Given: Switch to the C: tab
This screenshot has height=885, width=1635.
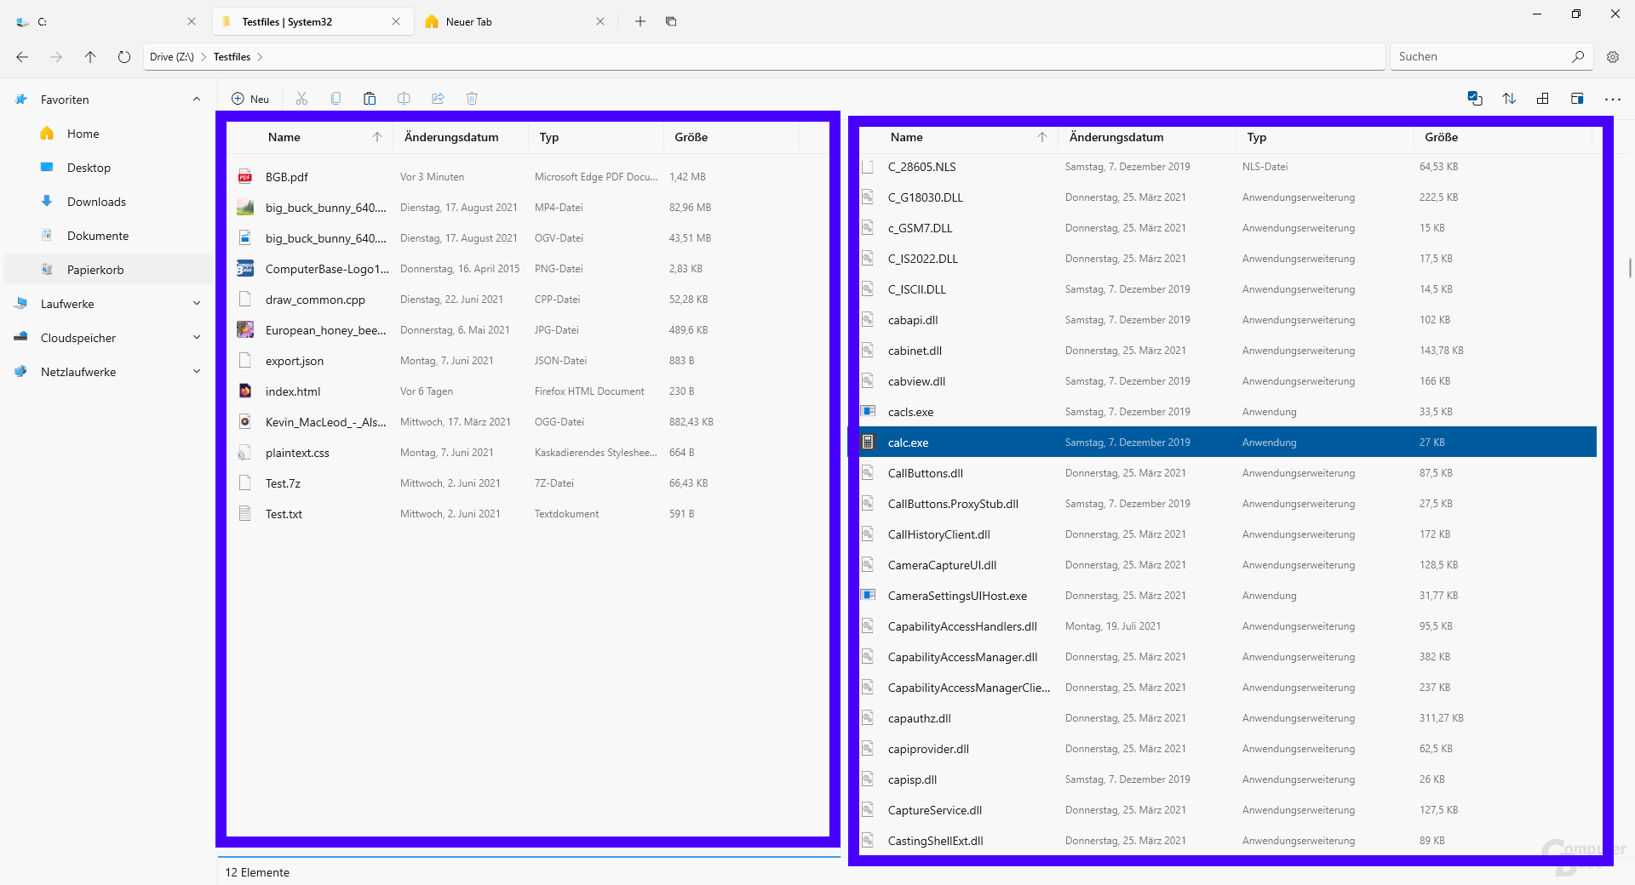Looking at the screenshot, I should (x=107, y=21).
